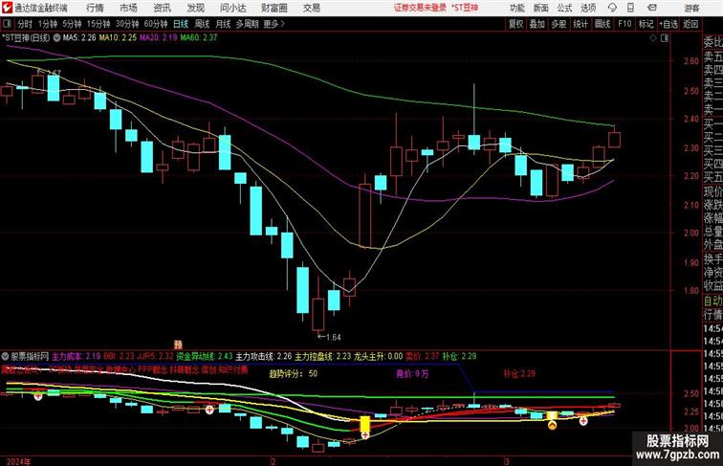
Task: Expand indicator dropdown beside ST豆神(日线)
Action: 56,38
